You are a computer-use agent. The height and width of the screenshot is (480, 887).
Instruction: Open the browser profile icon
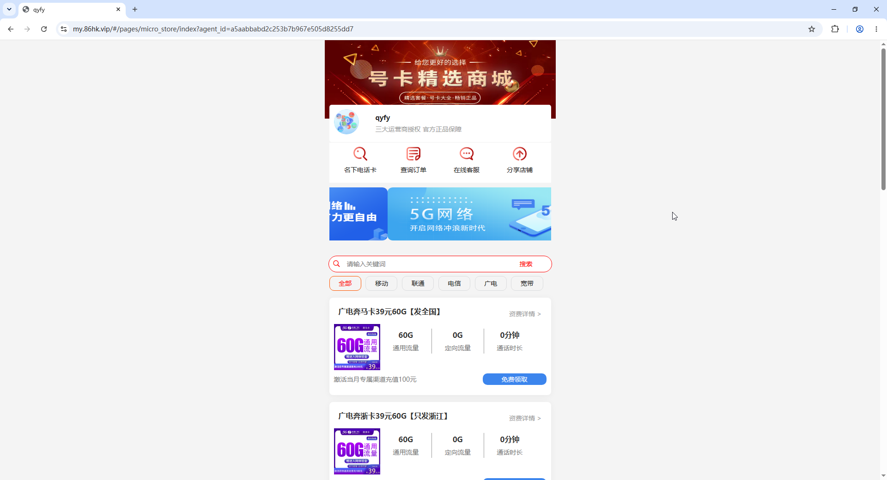point(860,29)
